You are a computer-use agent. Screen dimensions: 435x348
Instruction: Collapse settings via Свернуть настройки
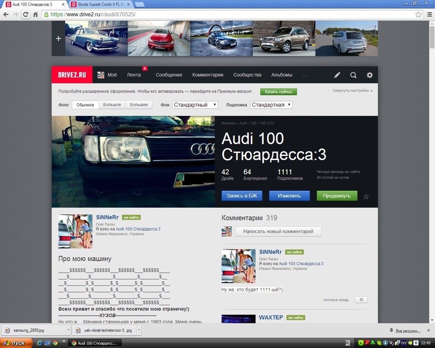[353, 91]
